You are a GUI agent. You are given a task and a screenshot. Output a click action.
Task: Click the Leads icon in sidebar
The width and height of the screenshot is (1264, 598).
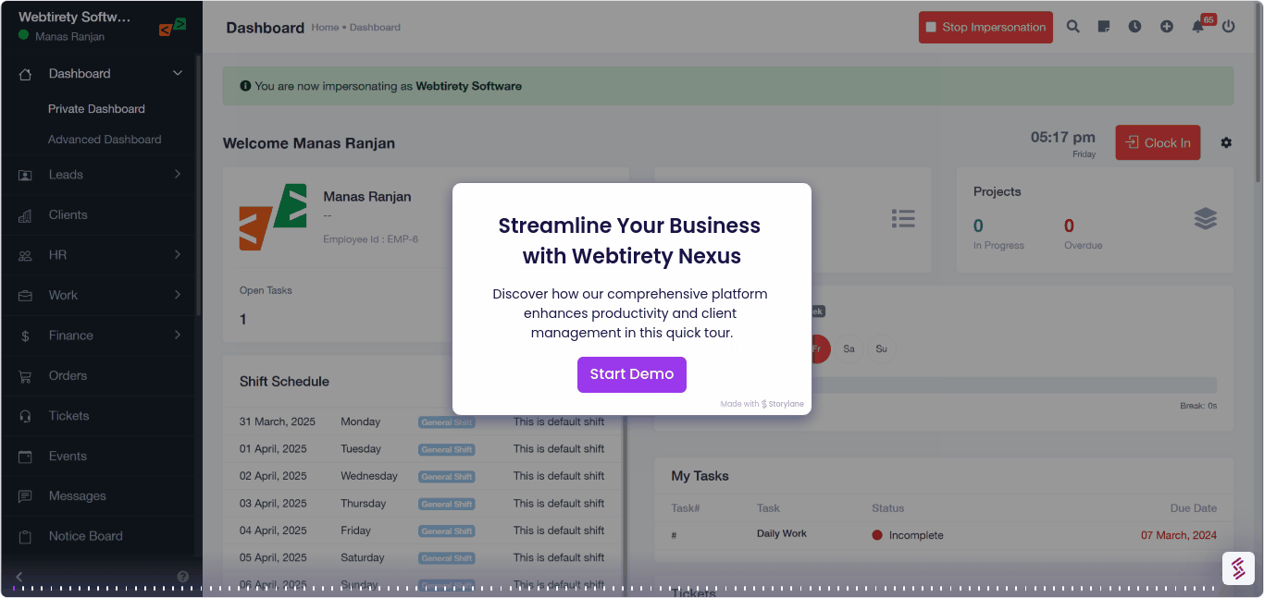click(26, 175)
